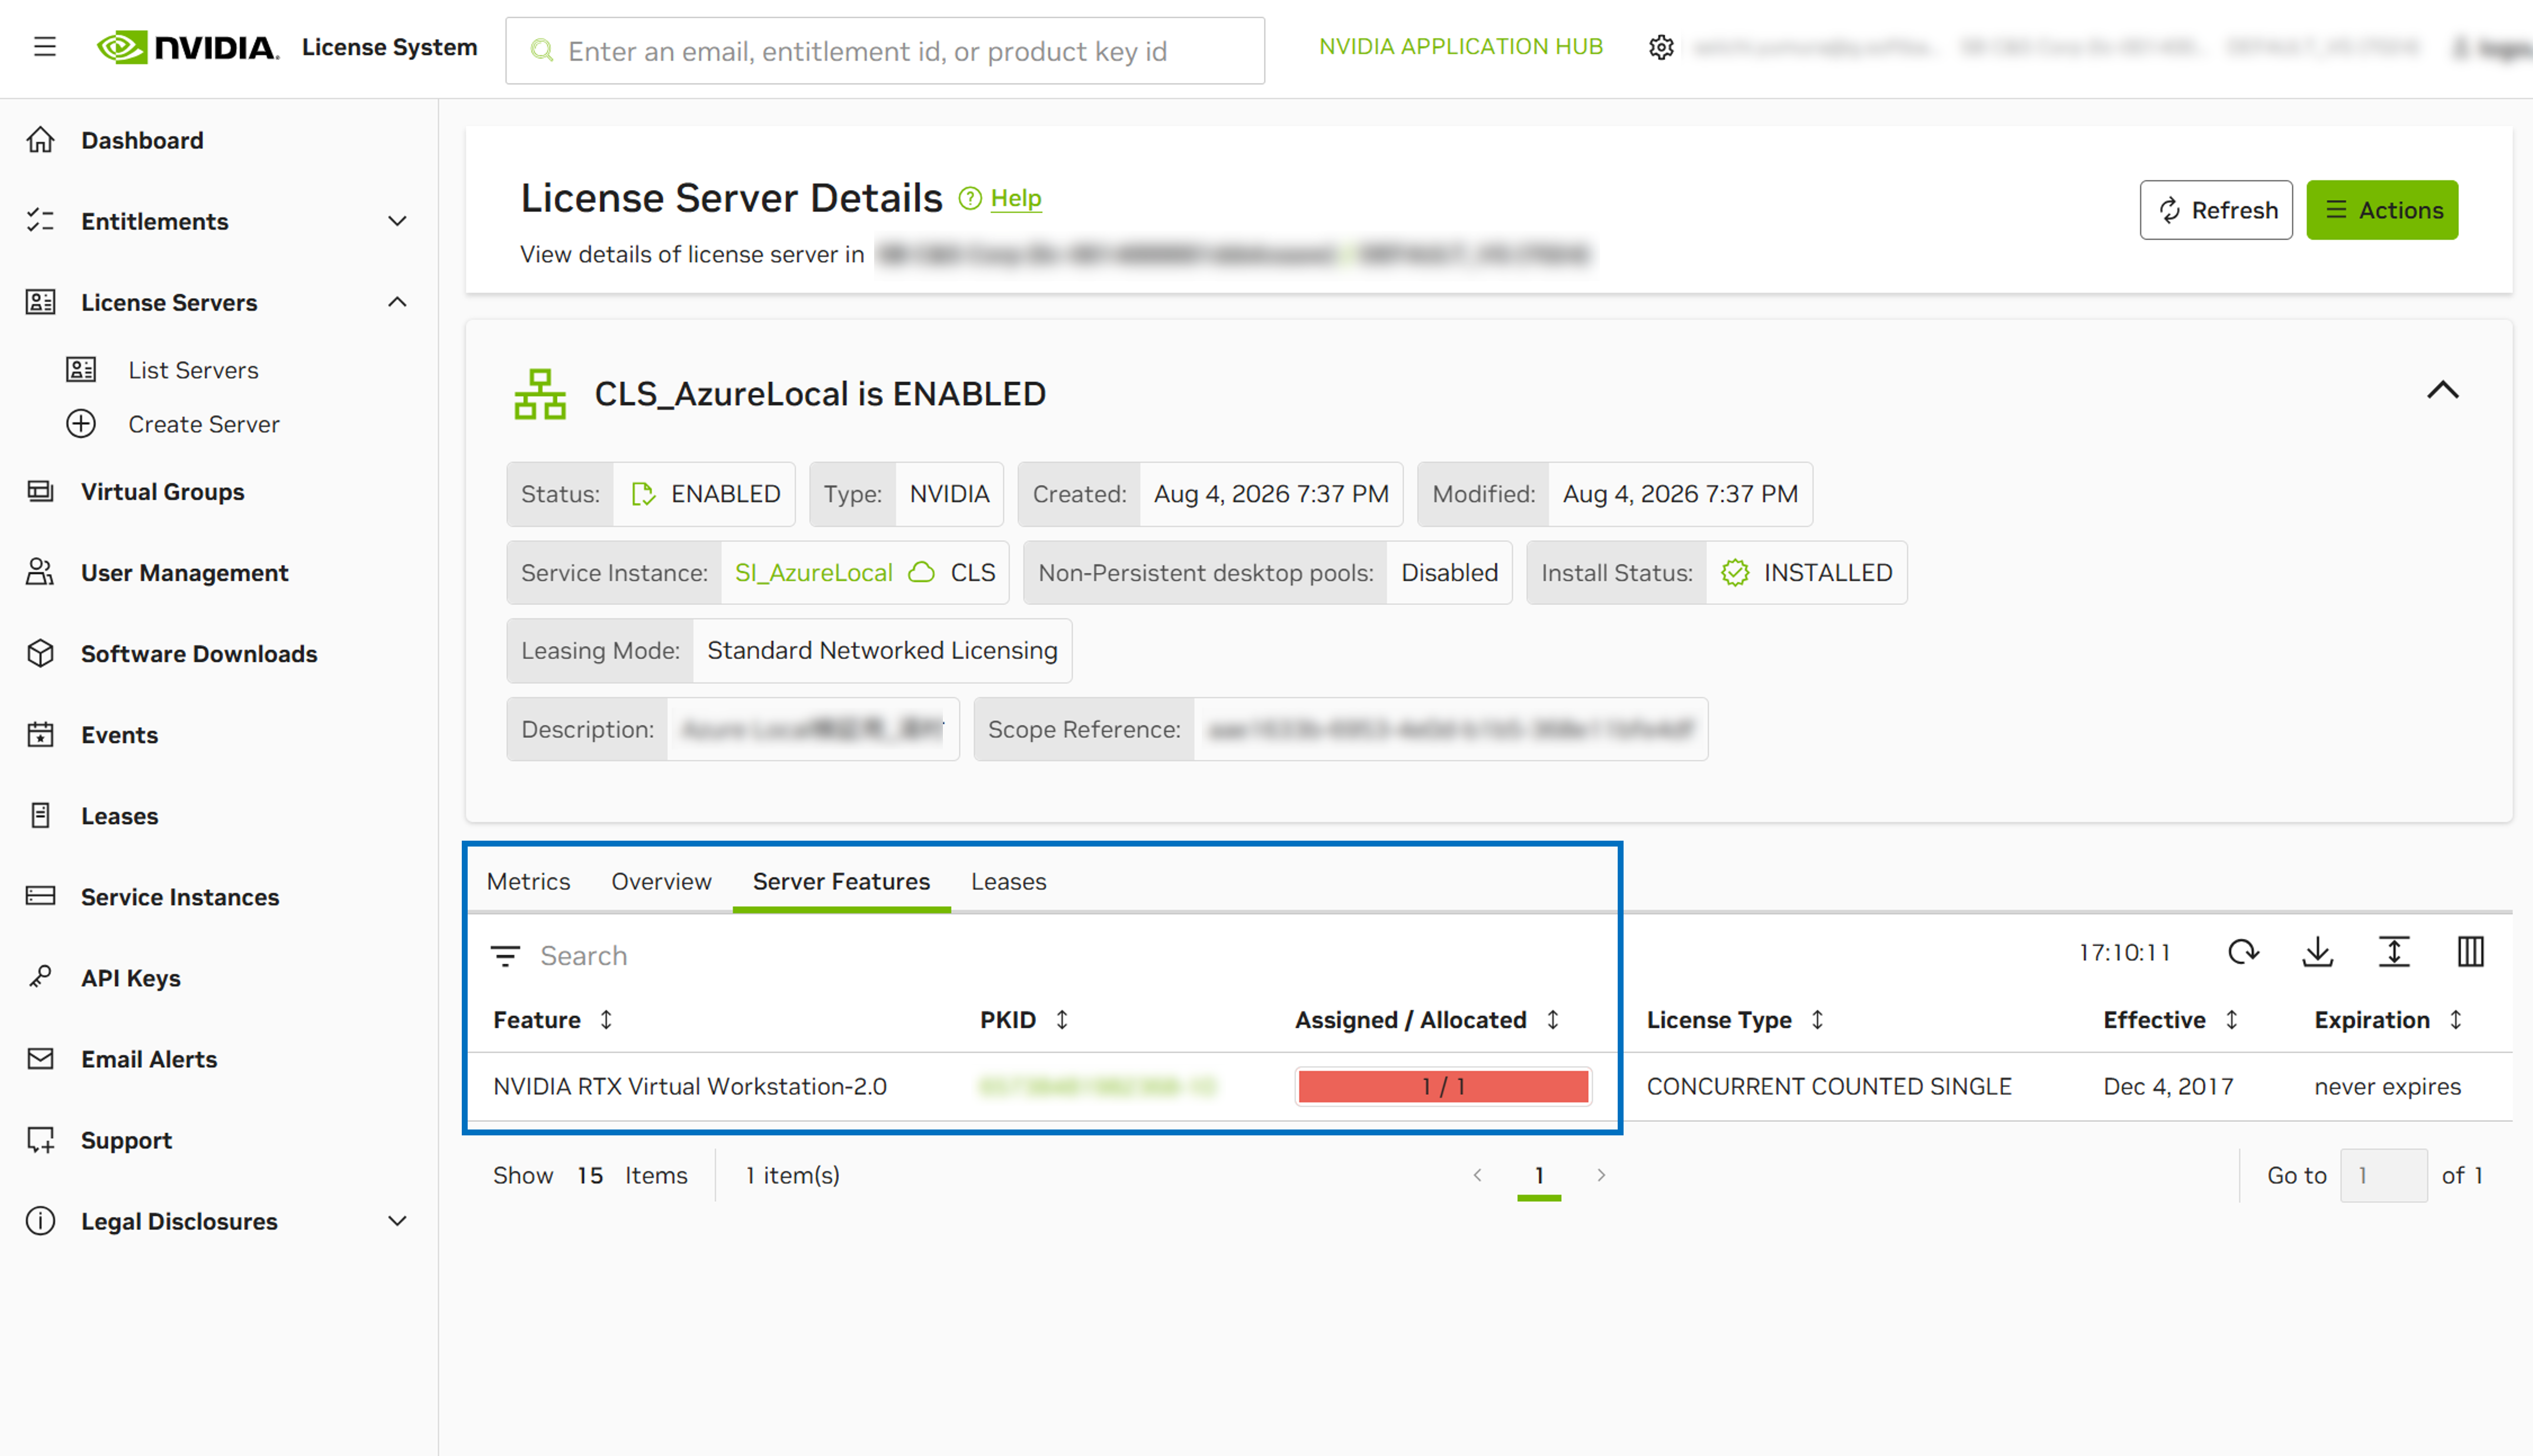
Task: Go to the previous page arrow
Action: point(1478,1175)
